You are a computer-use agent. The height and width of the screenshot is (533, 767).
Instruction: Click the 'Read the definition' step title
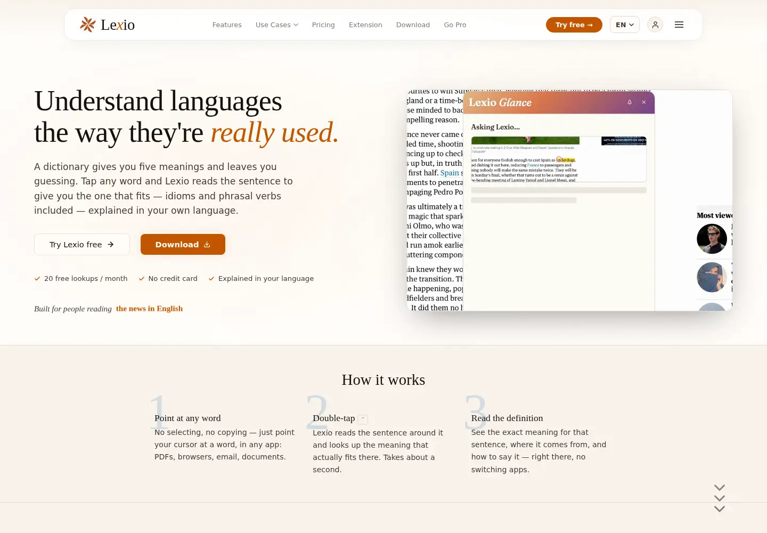[507, 418]
